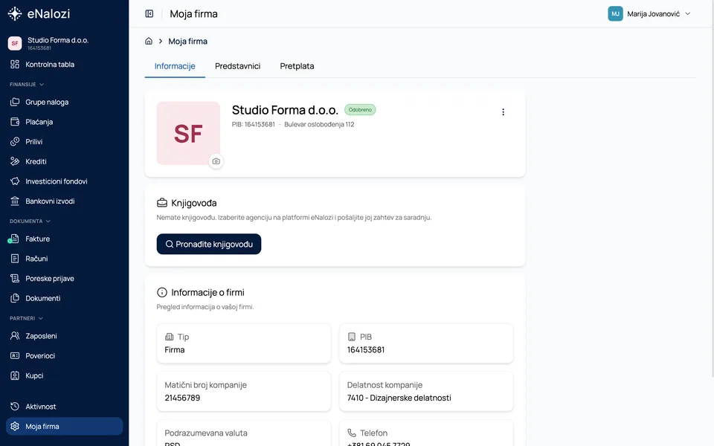Open the company three-dot options menu
This screenshot has height=446, width=714.
(504, 112)
